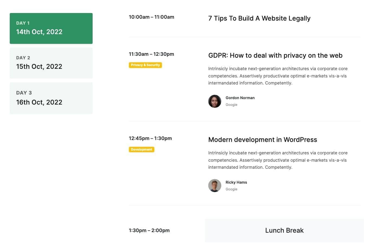The width and height of the screenshot is (371, 250).
Task: Switch to Day 2 15th Oct tab
Action: point(51,63)
